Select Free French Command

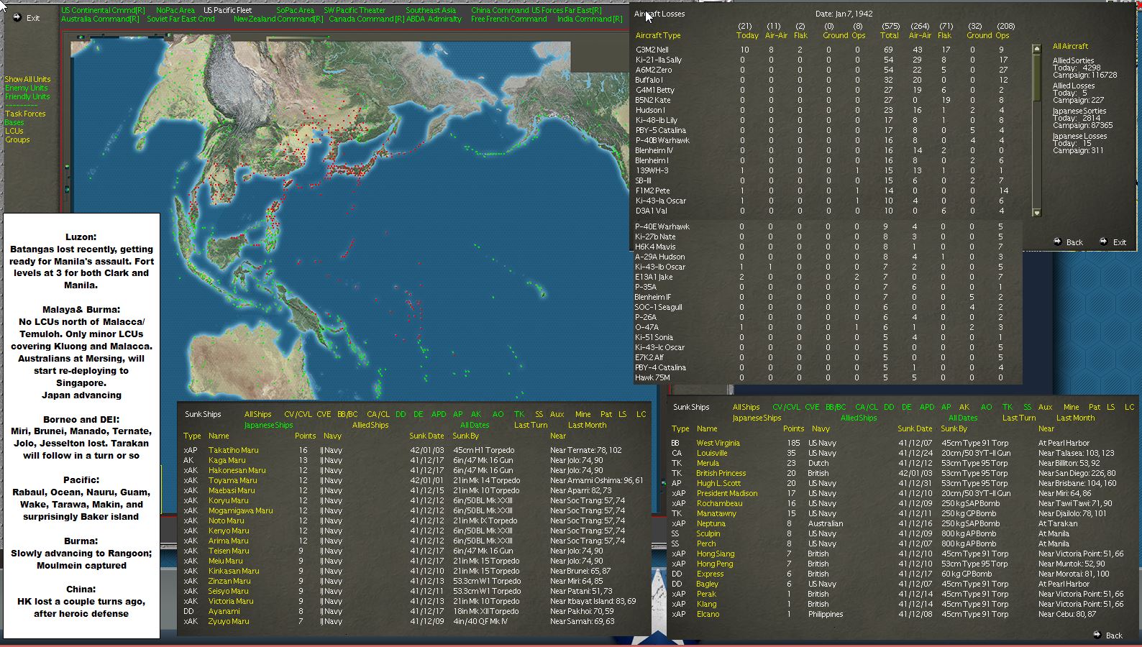pos(509,19)
